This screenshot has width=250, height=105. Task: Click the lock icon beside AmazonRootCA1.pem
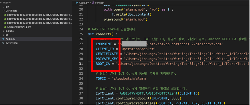[x=5, y=27]
